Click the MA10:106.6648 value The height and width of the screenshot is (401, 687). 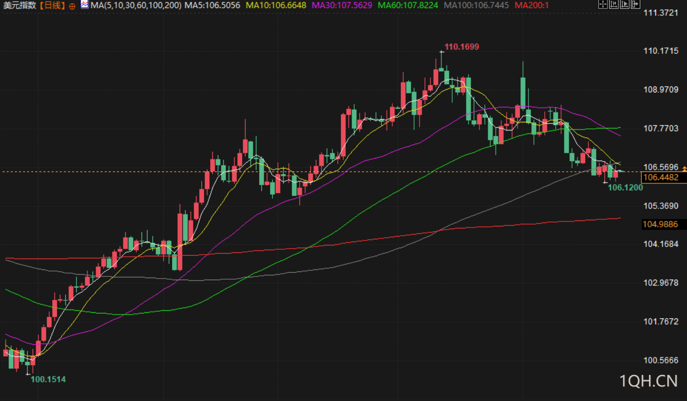tap(276, 5)
